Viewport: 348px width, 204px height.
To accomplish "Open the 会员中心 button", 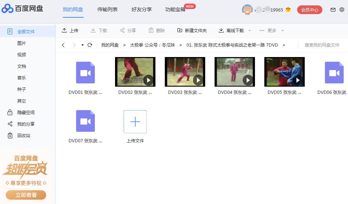I will tap(310, 10).
